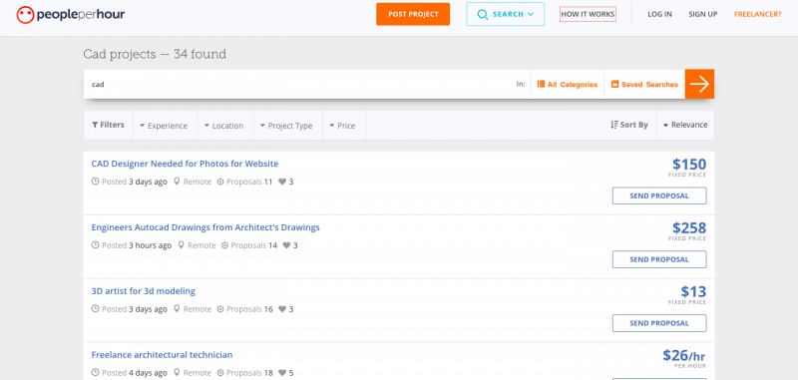
Task: Open 3D artist for 3d modeling project
Action: pos(143,291)
